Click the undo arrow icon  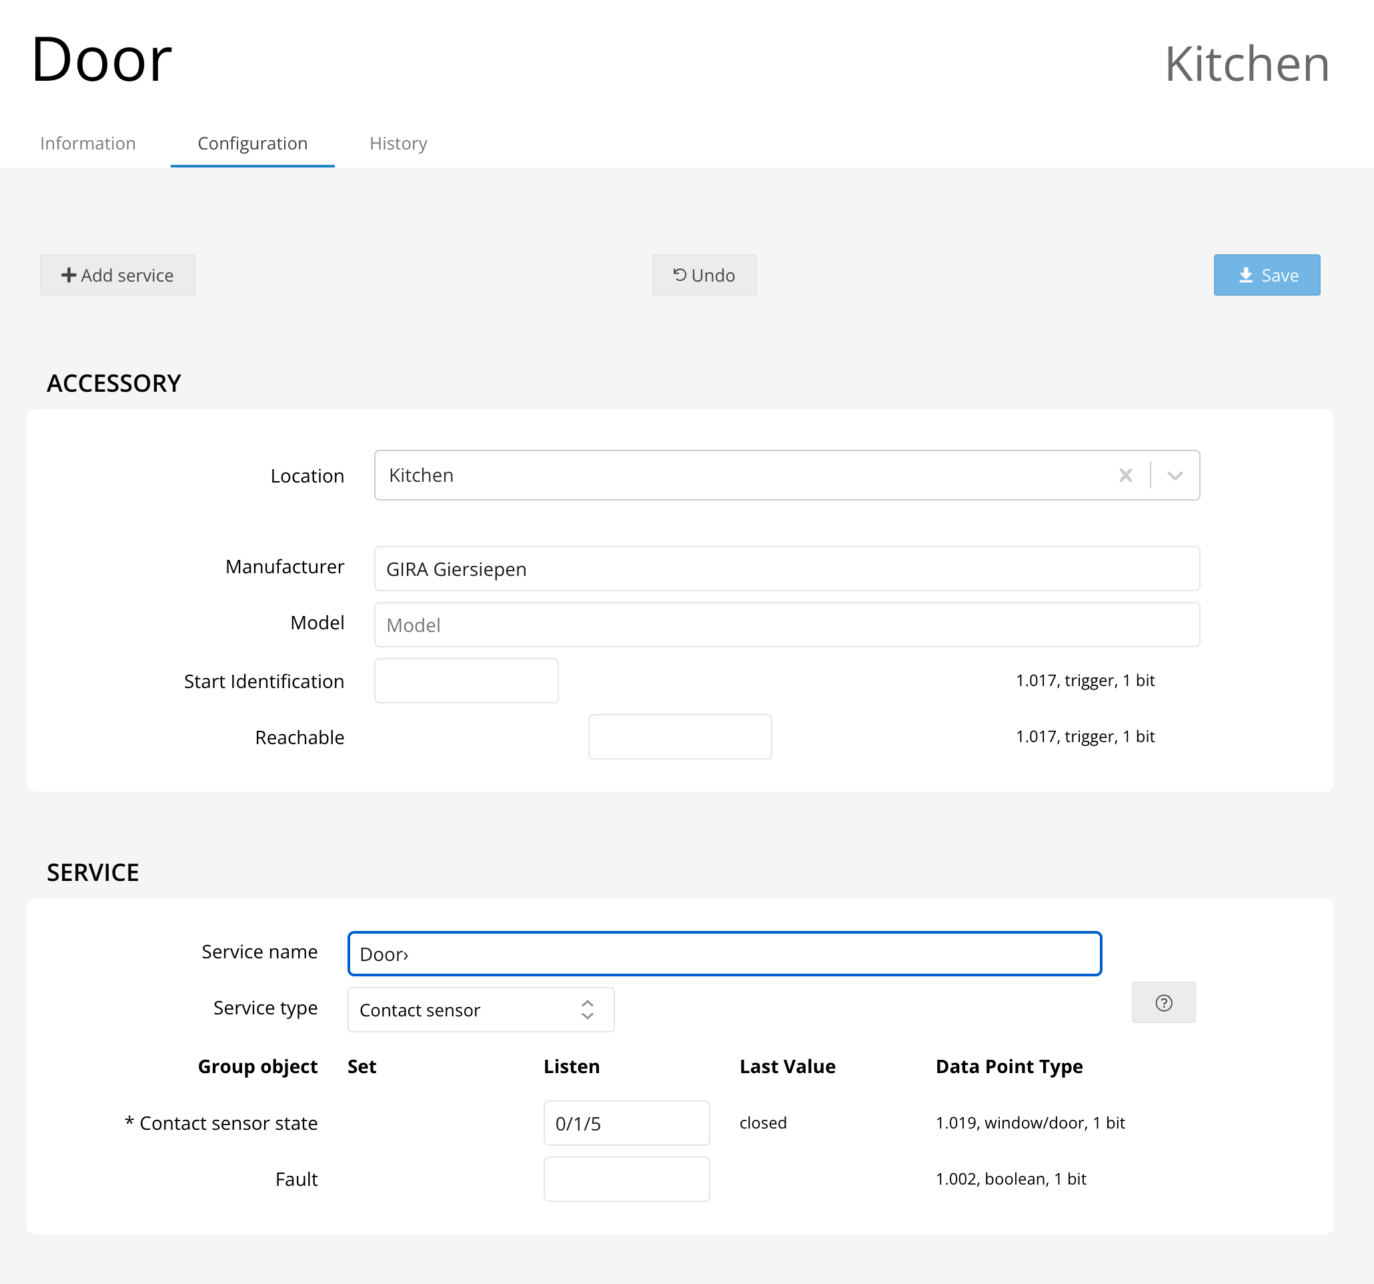click(x=680, y=275)
